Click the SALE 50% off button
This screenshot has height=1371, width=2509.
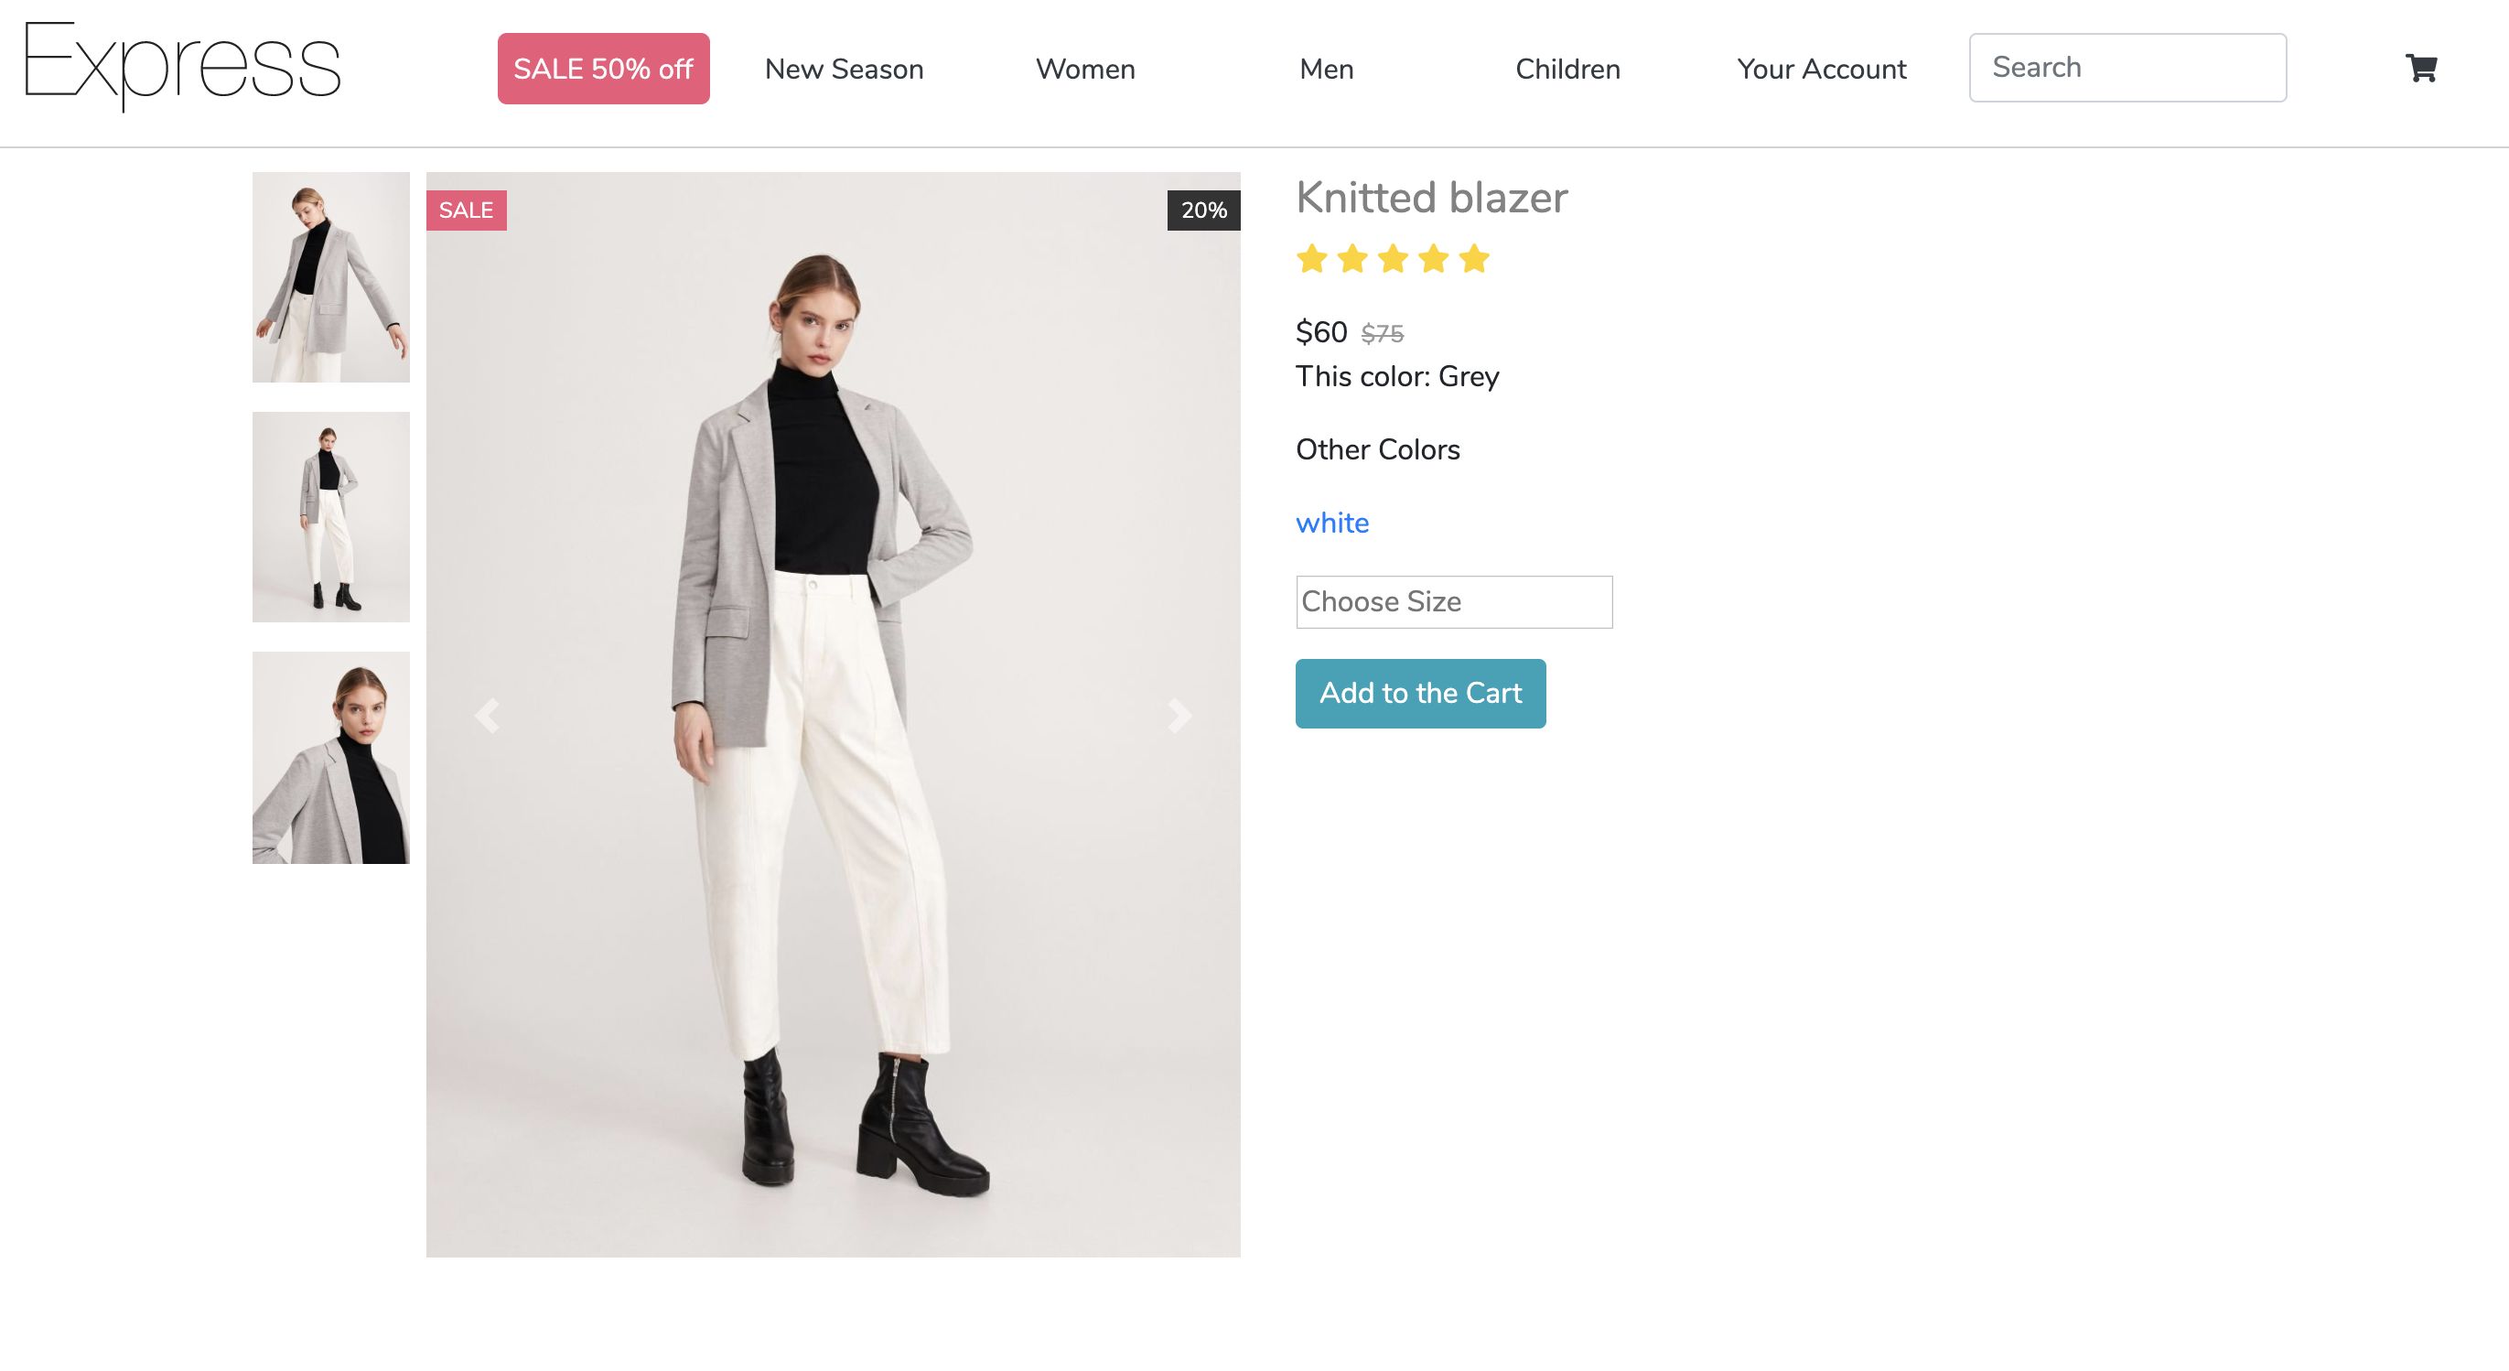click(x=603, y=70)
